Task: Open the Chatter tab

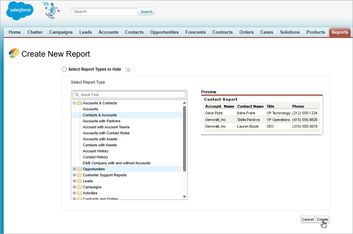Action: [x=35, y=32]
